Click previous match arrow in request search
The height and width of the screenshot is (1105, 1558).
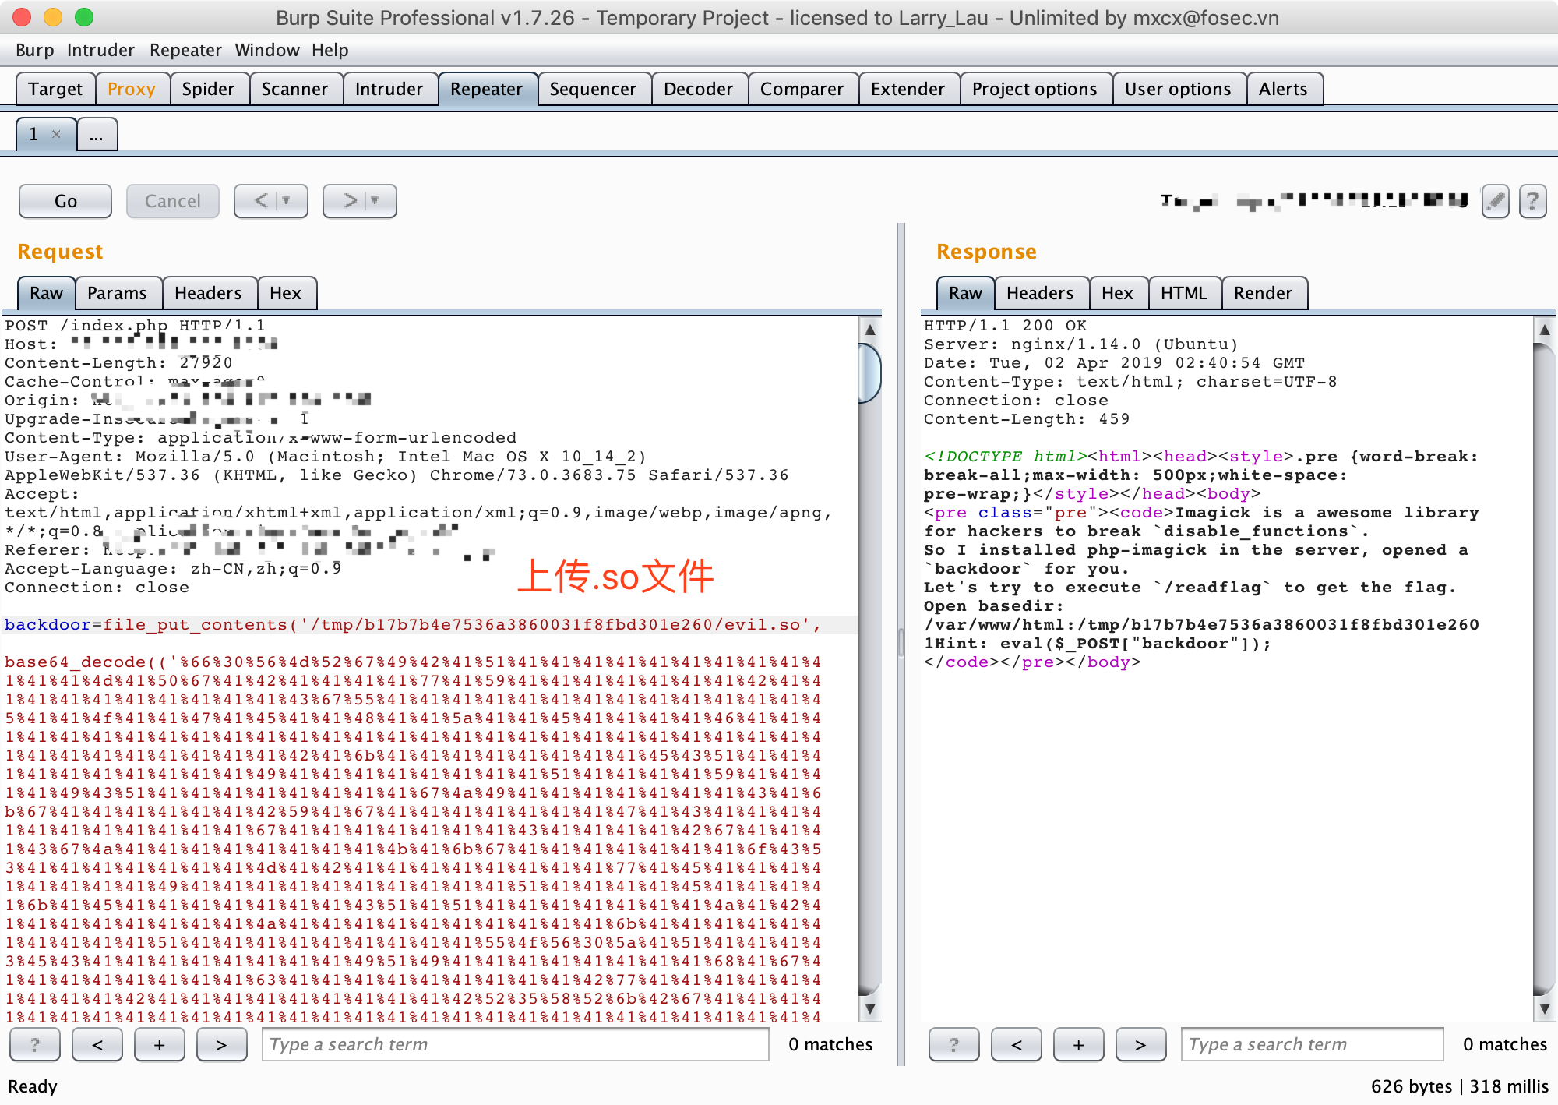point(97,1045)
